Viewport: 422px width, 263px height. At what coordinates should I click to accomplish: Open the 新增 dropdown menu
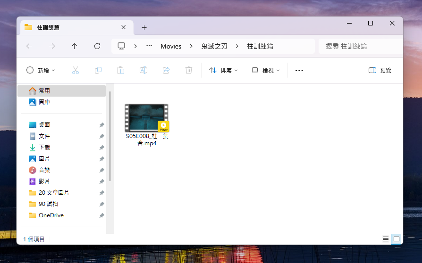click(41, 70)
